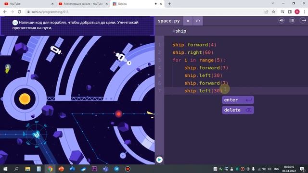
Task: Click ship.forward(7) on line 6
Action: click(x=206, y=83)
